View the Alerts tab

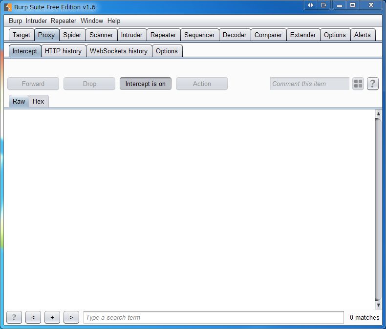[363, 35]
